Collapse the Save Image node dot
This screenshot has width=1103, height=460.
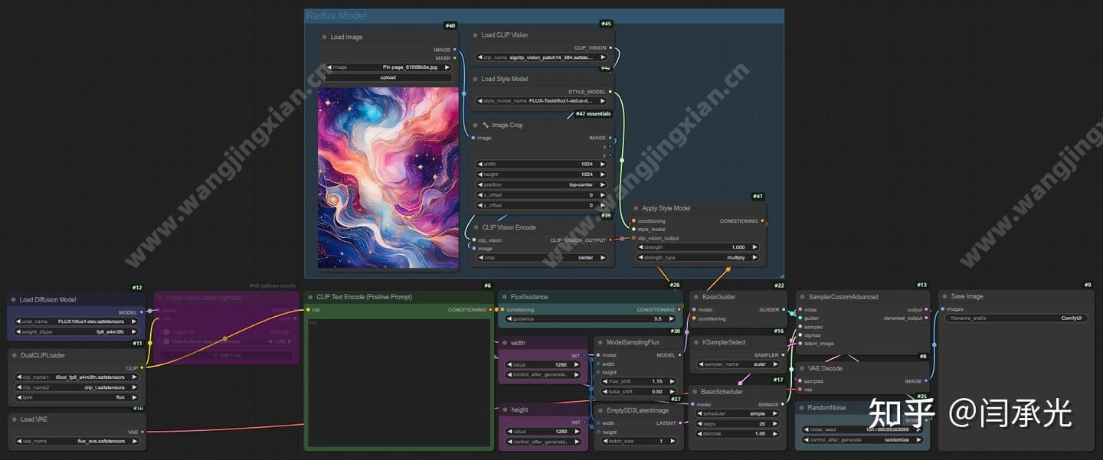(944, 296)
